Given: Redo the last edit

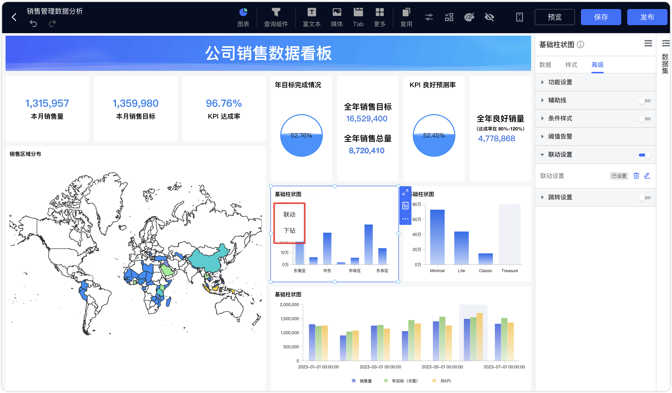Looking at the screenshot, I should pyautogui.click(x=52, y=24).
